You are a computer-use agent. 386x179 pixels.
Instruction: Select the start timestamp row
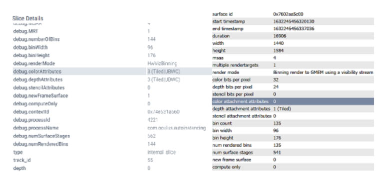(x=293, y=21)
